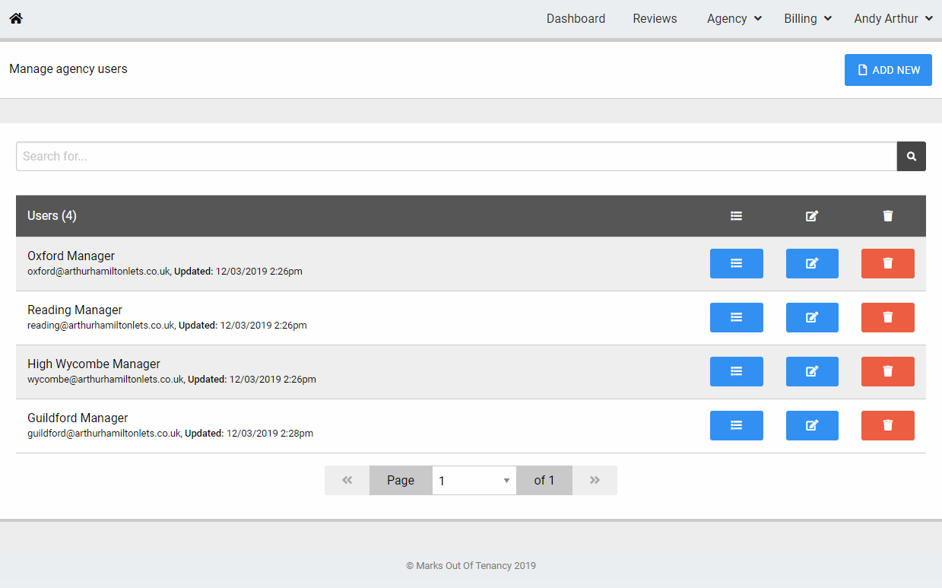Viewport: 942px width, 588px height.
Task: Go to the Dashboard page
Action: (576, 19)
